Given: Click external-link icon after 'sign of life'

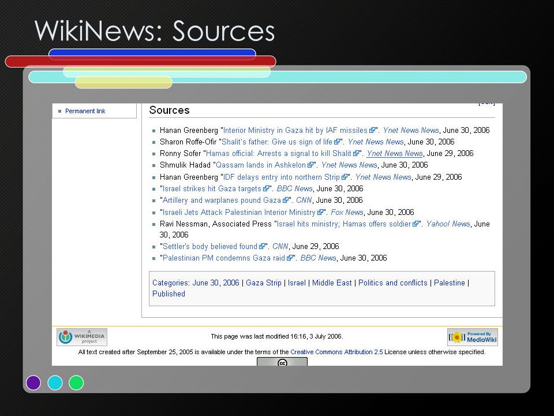Looking at the screenshot, I should 337,142.
